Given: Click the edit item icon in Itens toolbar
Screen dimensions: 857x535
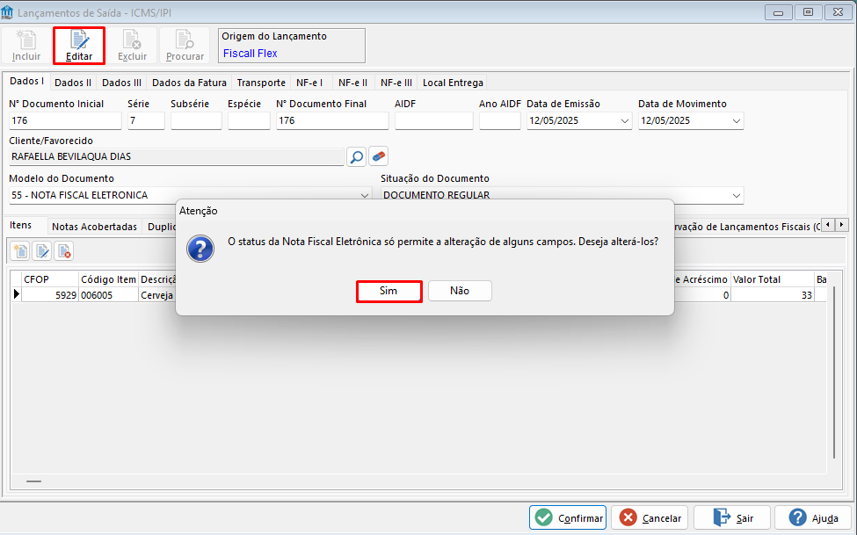Looking at the screenshot, I should [42, 251].
